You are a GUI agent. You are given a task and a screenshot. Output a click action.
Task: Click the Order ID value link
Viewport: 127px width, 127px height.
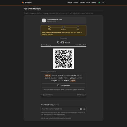(60, 118)
